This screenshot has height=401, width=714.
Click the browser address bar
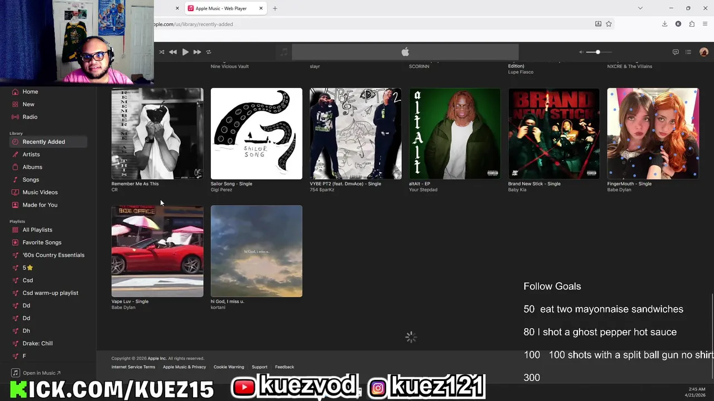tap(368, 24)
